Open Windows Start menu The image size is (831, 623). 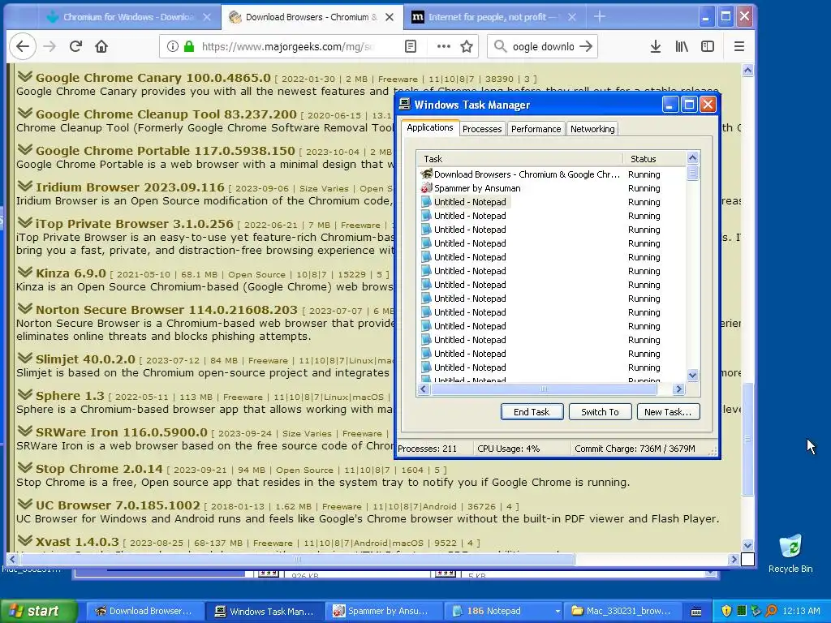pos(39,611)
